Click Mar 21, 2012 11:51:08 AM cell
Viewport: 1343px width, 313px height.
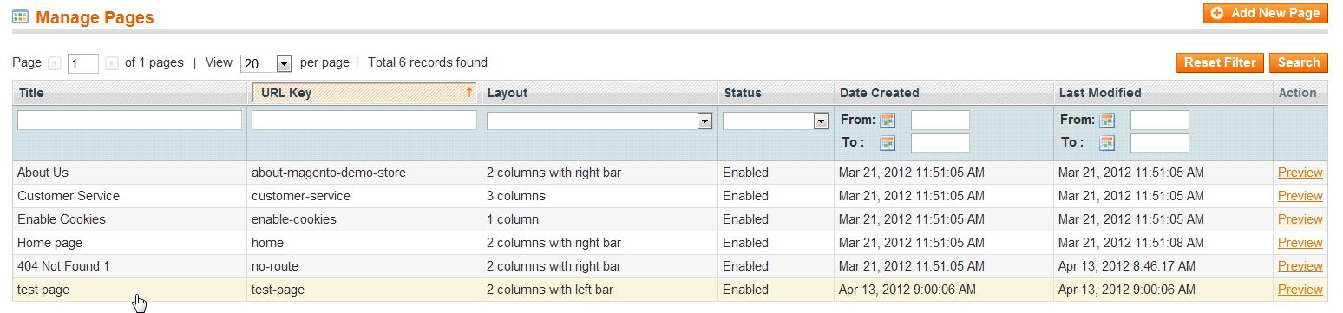(1163, 243)
